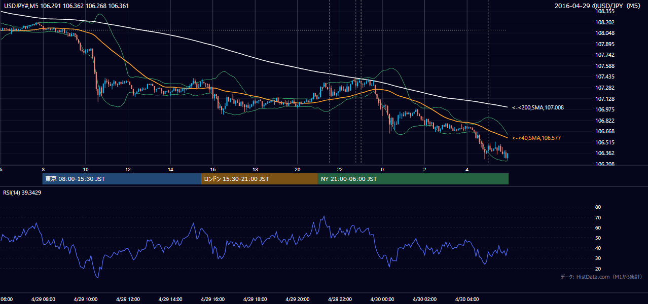This screenshot has height=304, width=648.
Task: Click hour label 16 on price chart axis
Action: [x=213, y=170]
